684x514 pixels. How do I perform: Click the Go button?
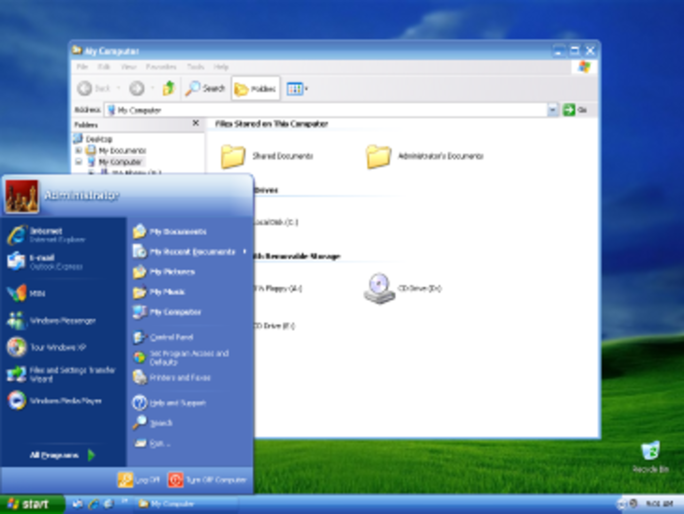(x=576, y=110)
